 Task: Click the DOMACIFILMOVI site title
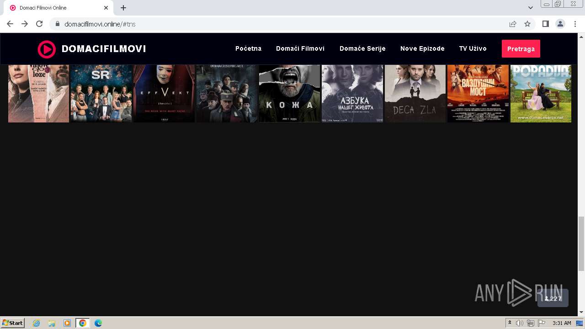tap(104, 49)
